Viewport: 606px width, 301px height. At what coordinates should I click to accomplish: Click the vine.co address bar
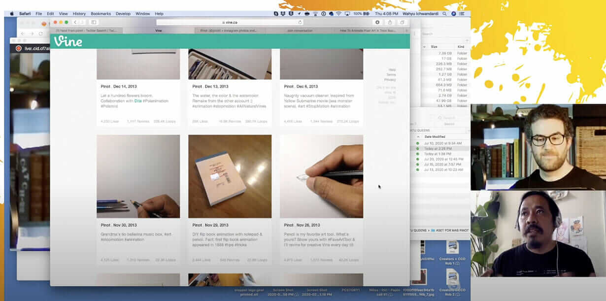230,22
